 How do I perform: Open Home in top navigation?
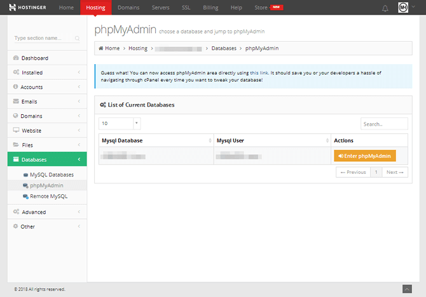point(66,8)
